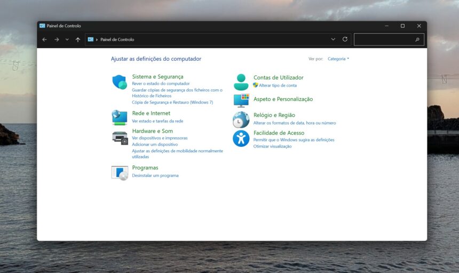The width and height of the screenshot is (459, 273).
Task: Select Adicionar um dispositivo link
Action: pos(155,144)
